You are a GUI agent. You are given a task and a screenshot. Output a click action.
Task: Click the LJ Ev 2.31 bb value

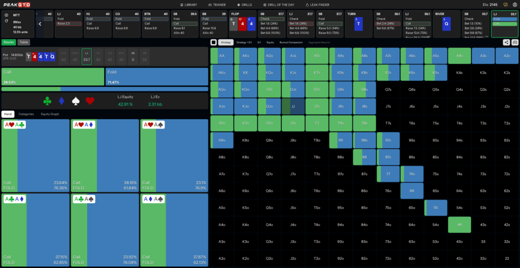pos(155,104)
